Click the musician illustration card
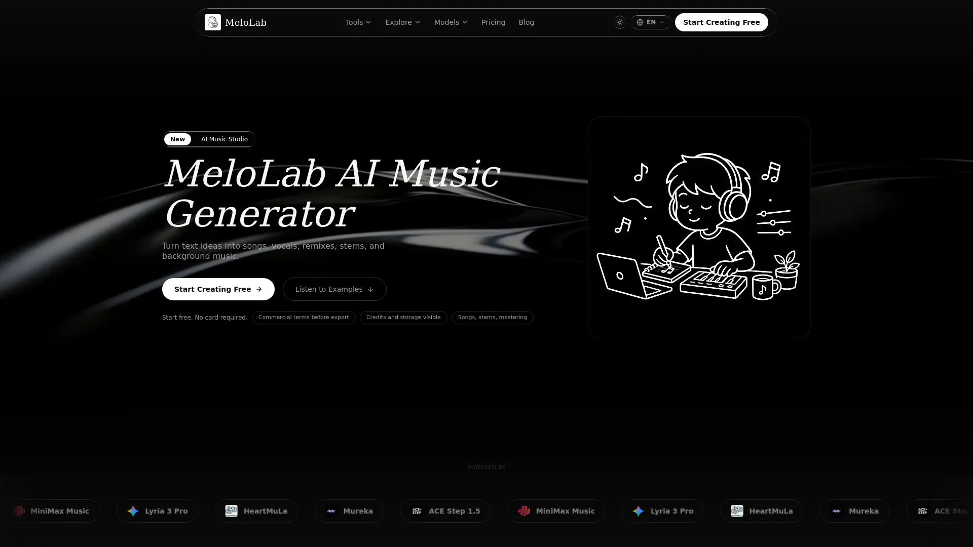The image size is (973, 547). pyautogui.click(x=699, y=228)
